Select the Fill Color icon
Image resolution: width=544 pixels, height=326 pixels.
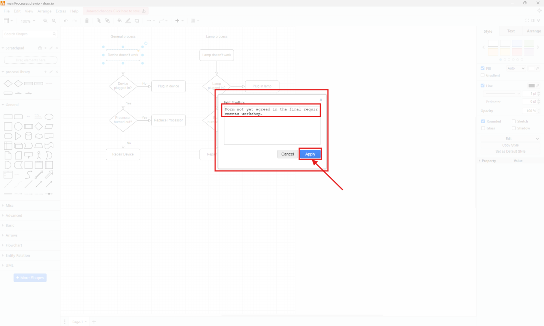point(119,21)
